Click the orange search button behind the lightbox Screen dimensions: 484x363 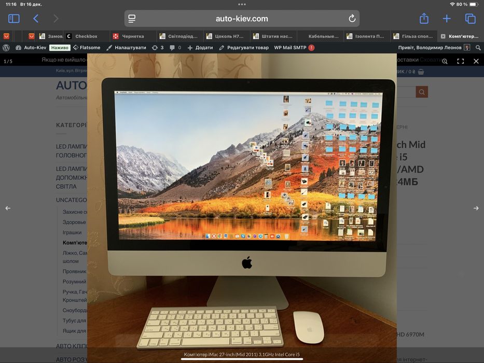point(422,92)
